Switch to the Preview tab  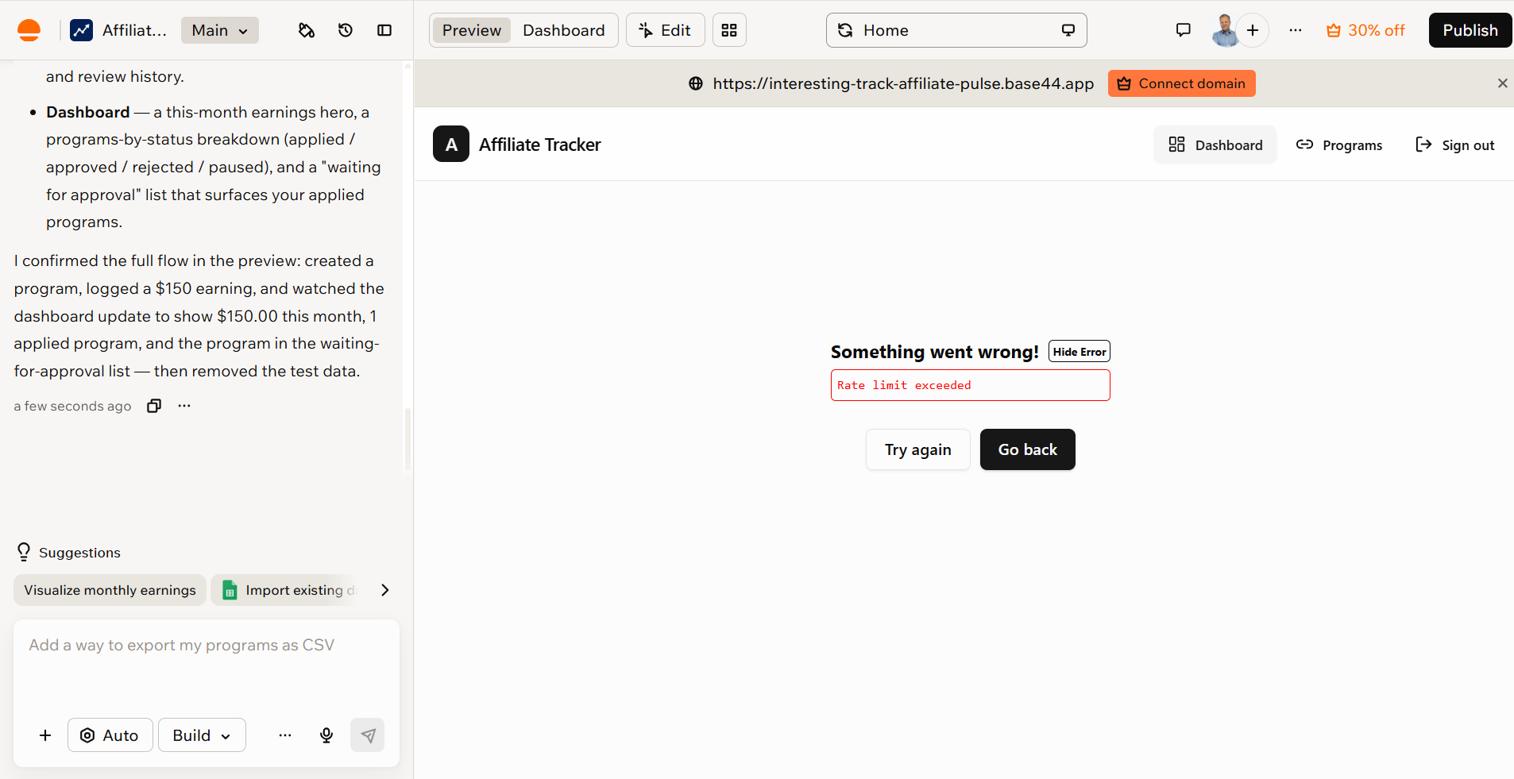[472, 30]
